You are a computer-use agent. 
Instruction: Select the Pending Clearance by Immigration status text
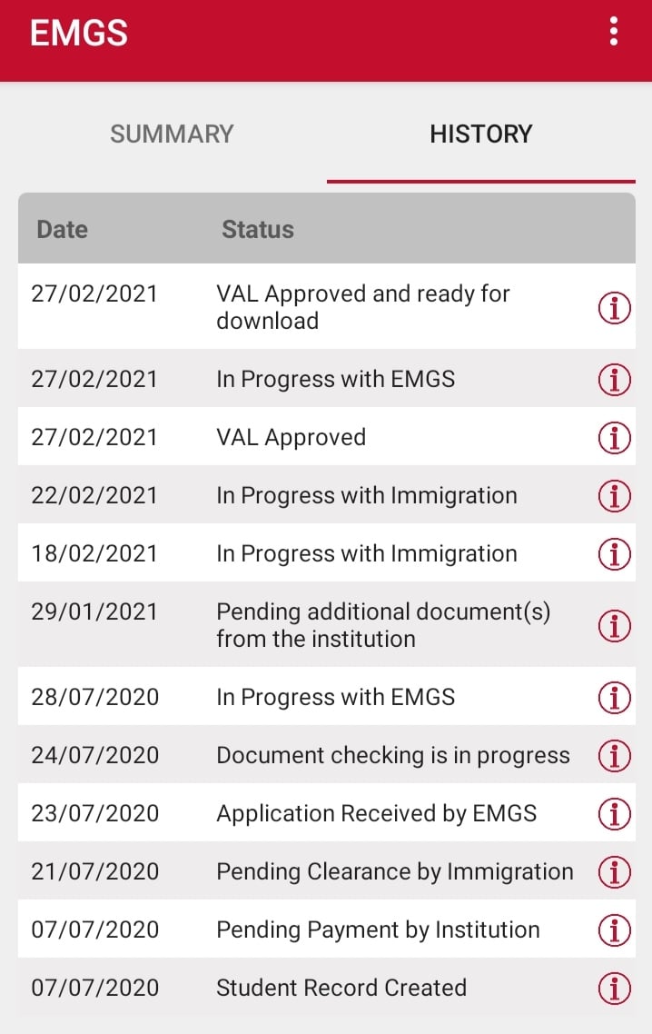pyautogui.click(x=394, y=871)
